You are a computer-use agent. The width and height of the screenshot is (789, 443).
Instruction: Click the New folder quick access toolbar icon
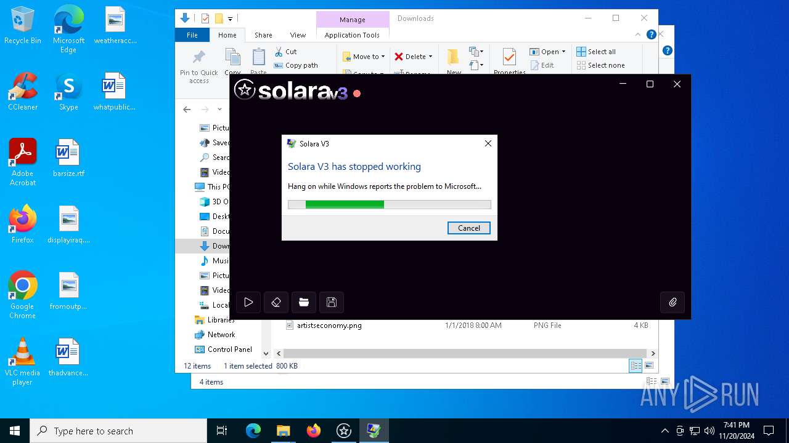218,18
